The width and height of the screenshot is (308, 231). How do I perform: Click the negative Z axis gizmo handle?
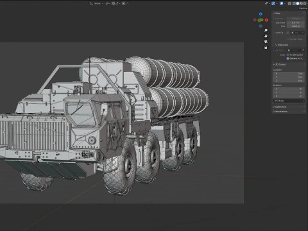[x=261, y=26]
